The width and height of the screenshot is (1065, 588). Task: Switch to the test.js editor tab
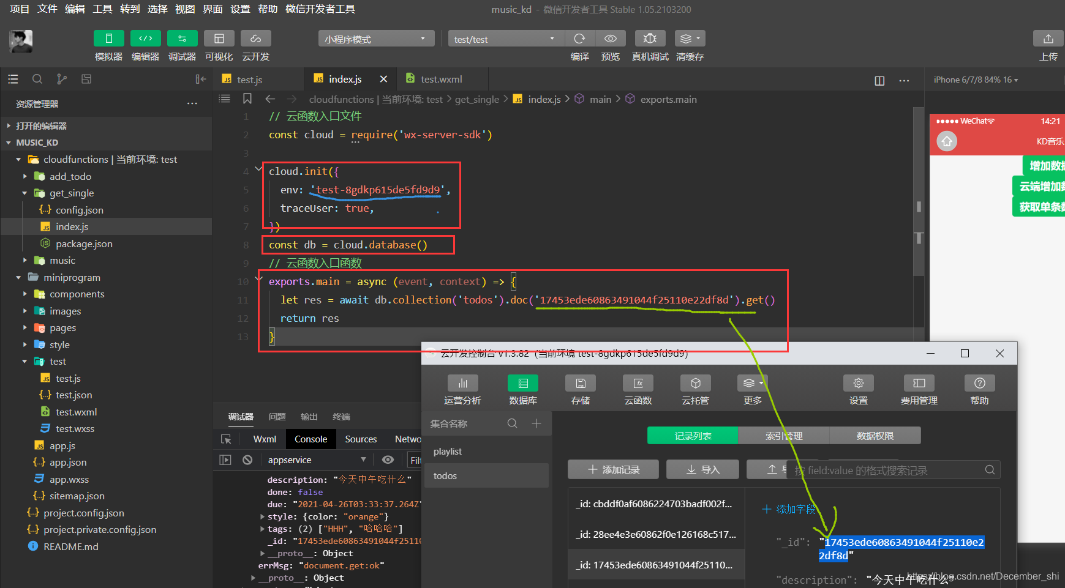(250, 80)
